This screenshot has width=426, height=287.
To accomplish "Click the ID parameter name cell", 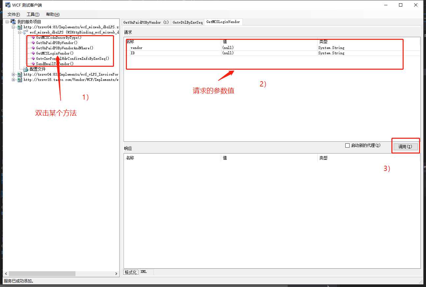I will point(132,53).
